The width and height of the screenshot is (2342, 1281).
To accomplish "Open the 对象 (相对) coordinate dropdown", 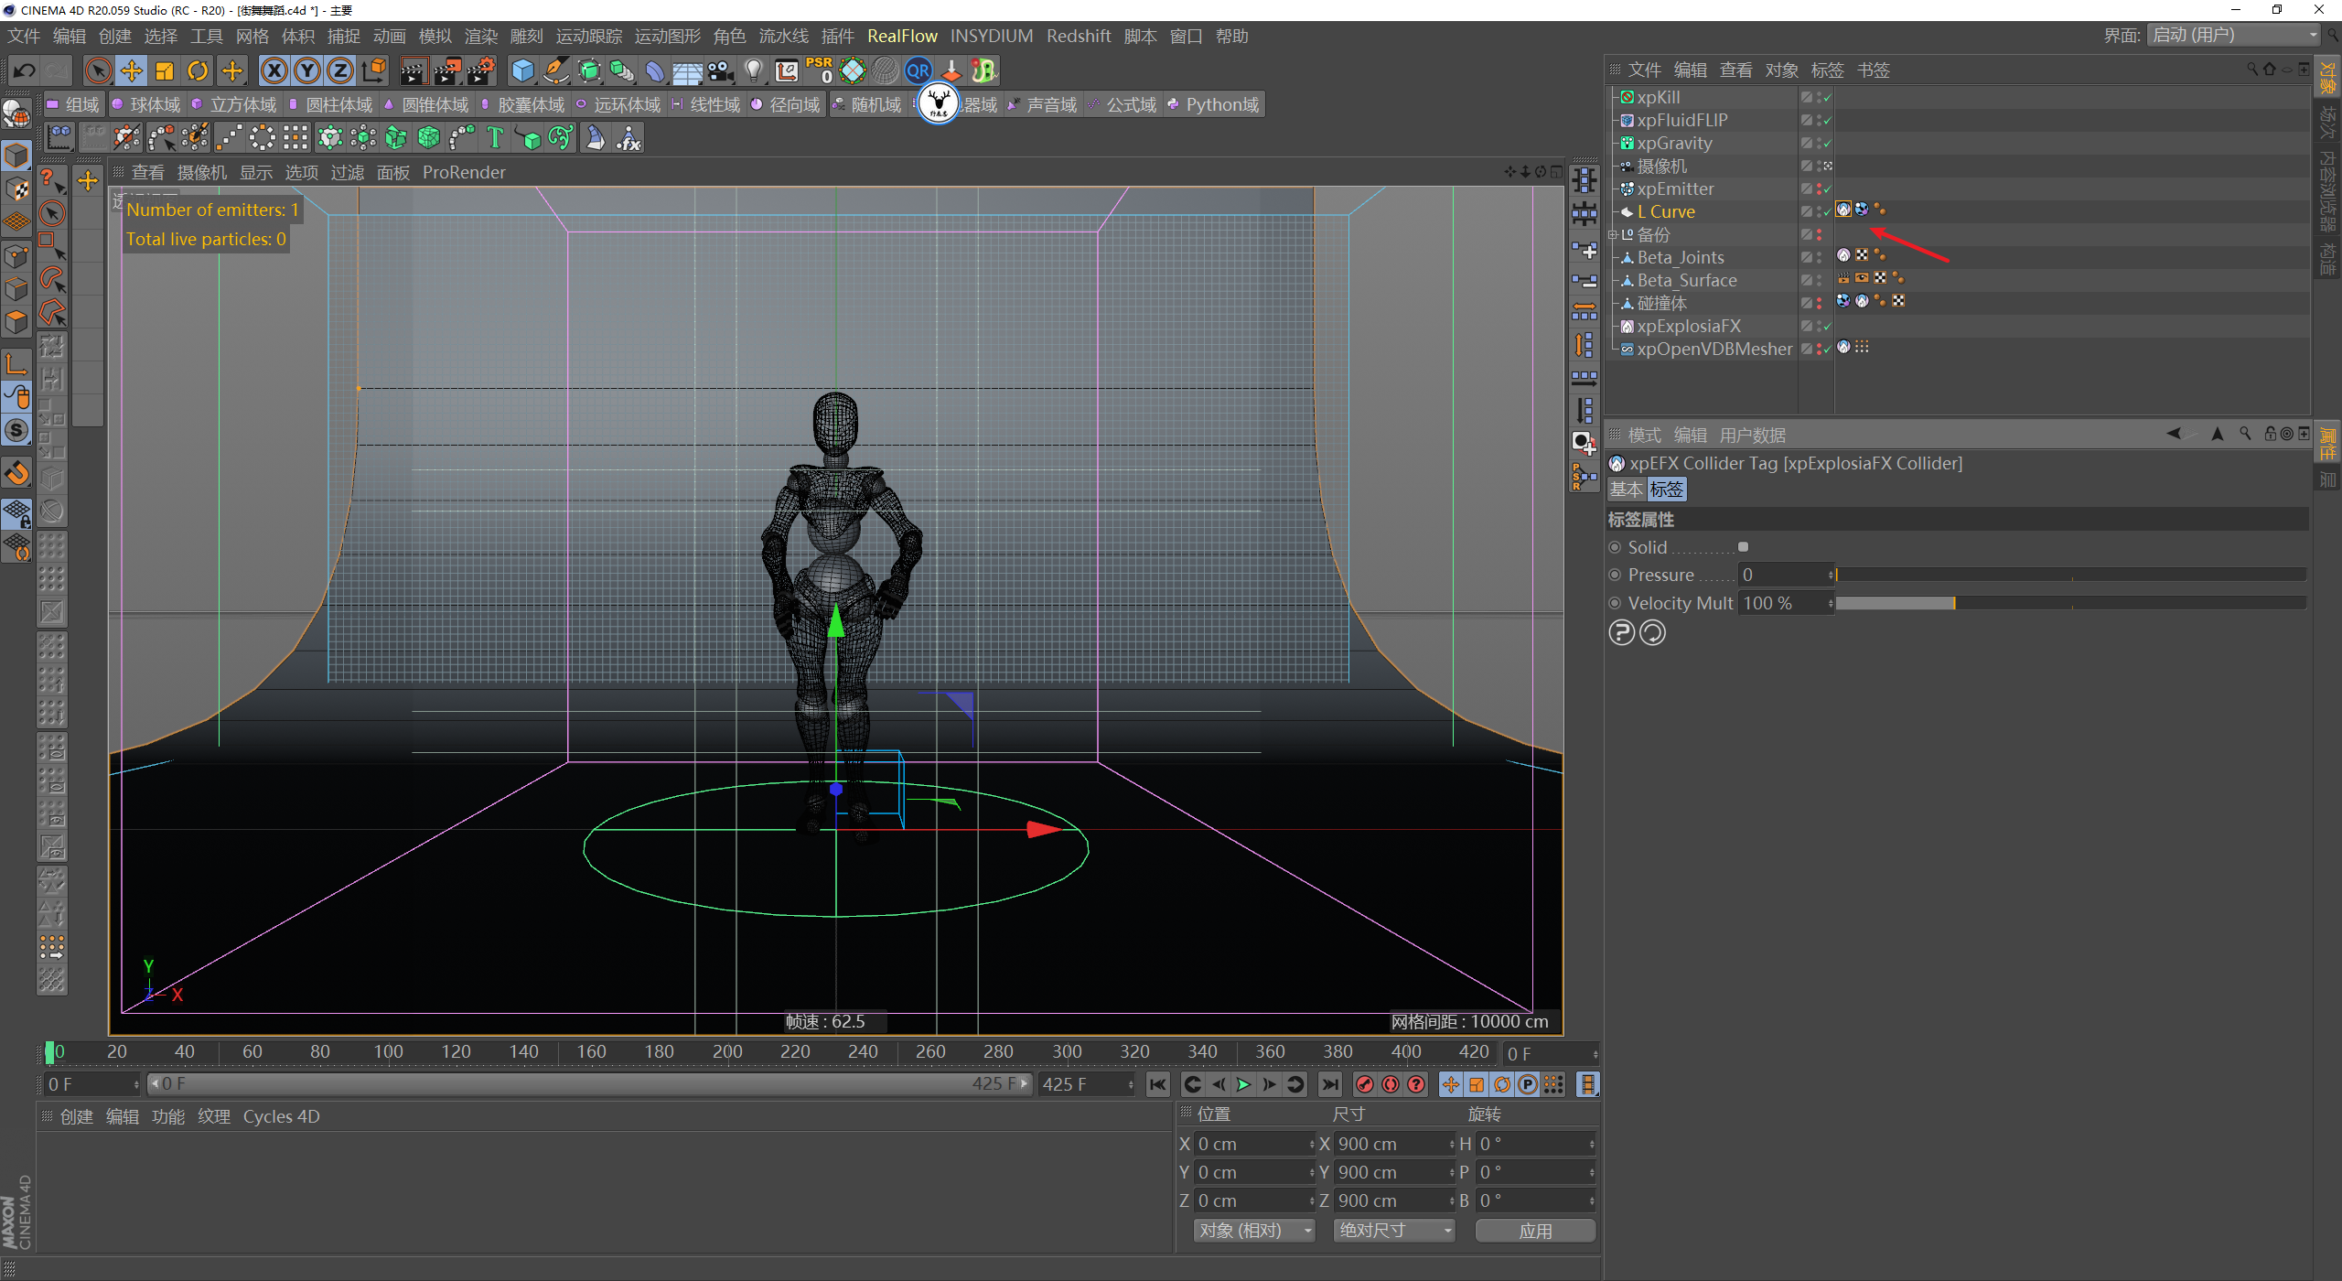I will [1252, 1231].
